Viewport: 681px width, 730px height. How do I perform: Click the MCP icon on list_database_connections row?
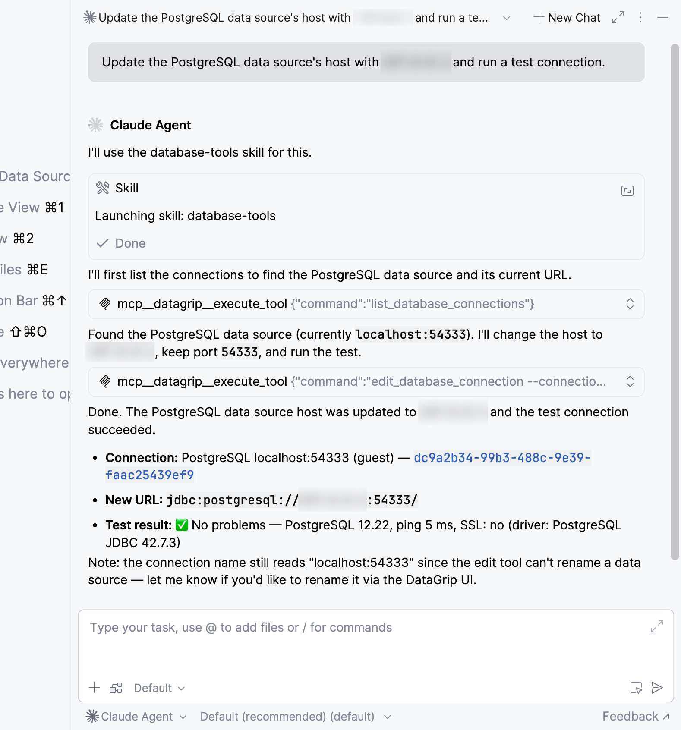pos(105,304)
